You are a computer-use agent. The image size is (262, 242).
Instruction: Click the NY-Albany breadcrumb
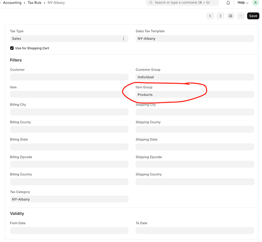tap(56, 3)
